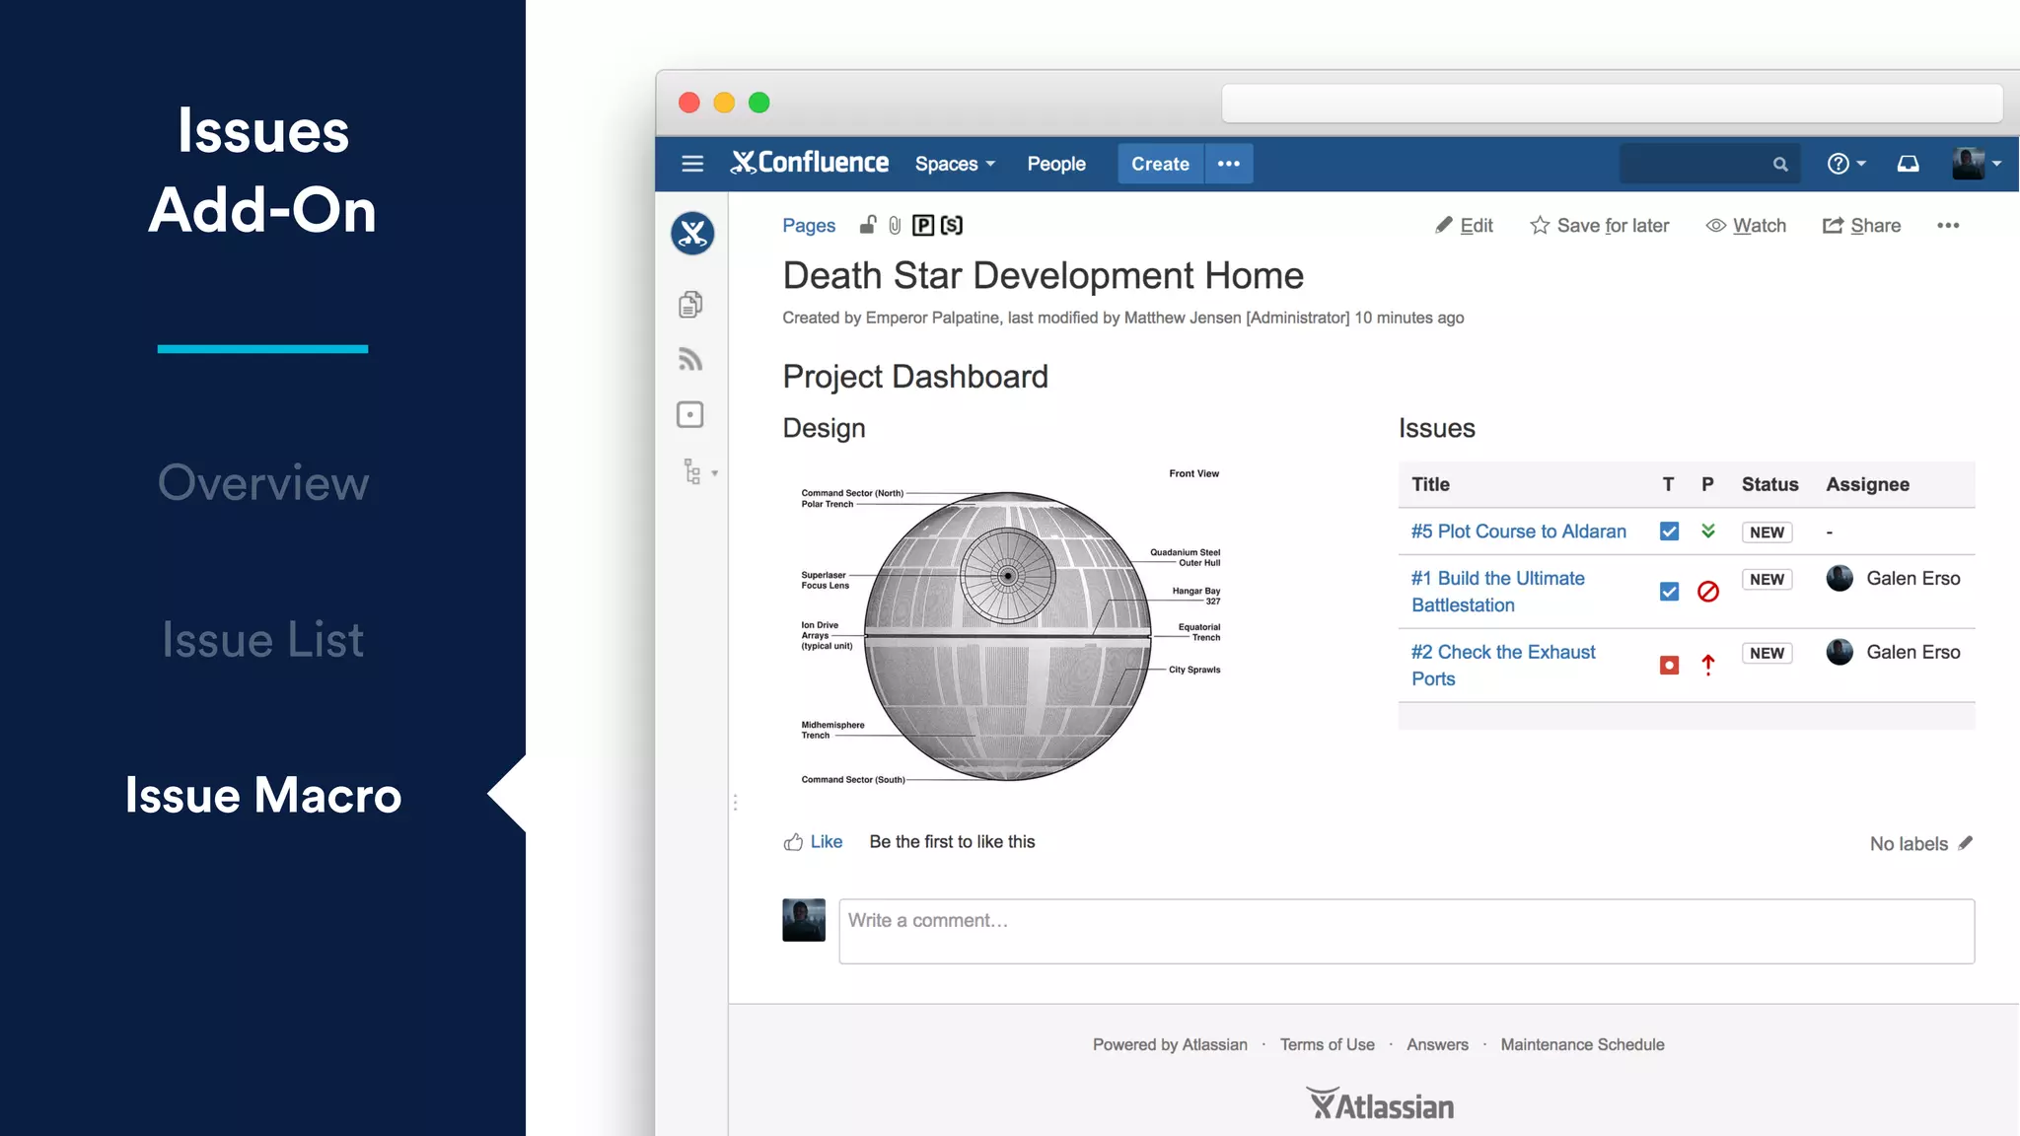Open issue #1 Build the Ultimate Battlestation
This screenshot has width=2020, height=1136.
pos(1498,592)
